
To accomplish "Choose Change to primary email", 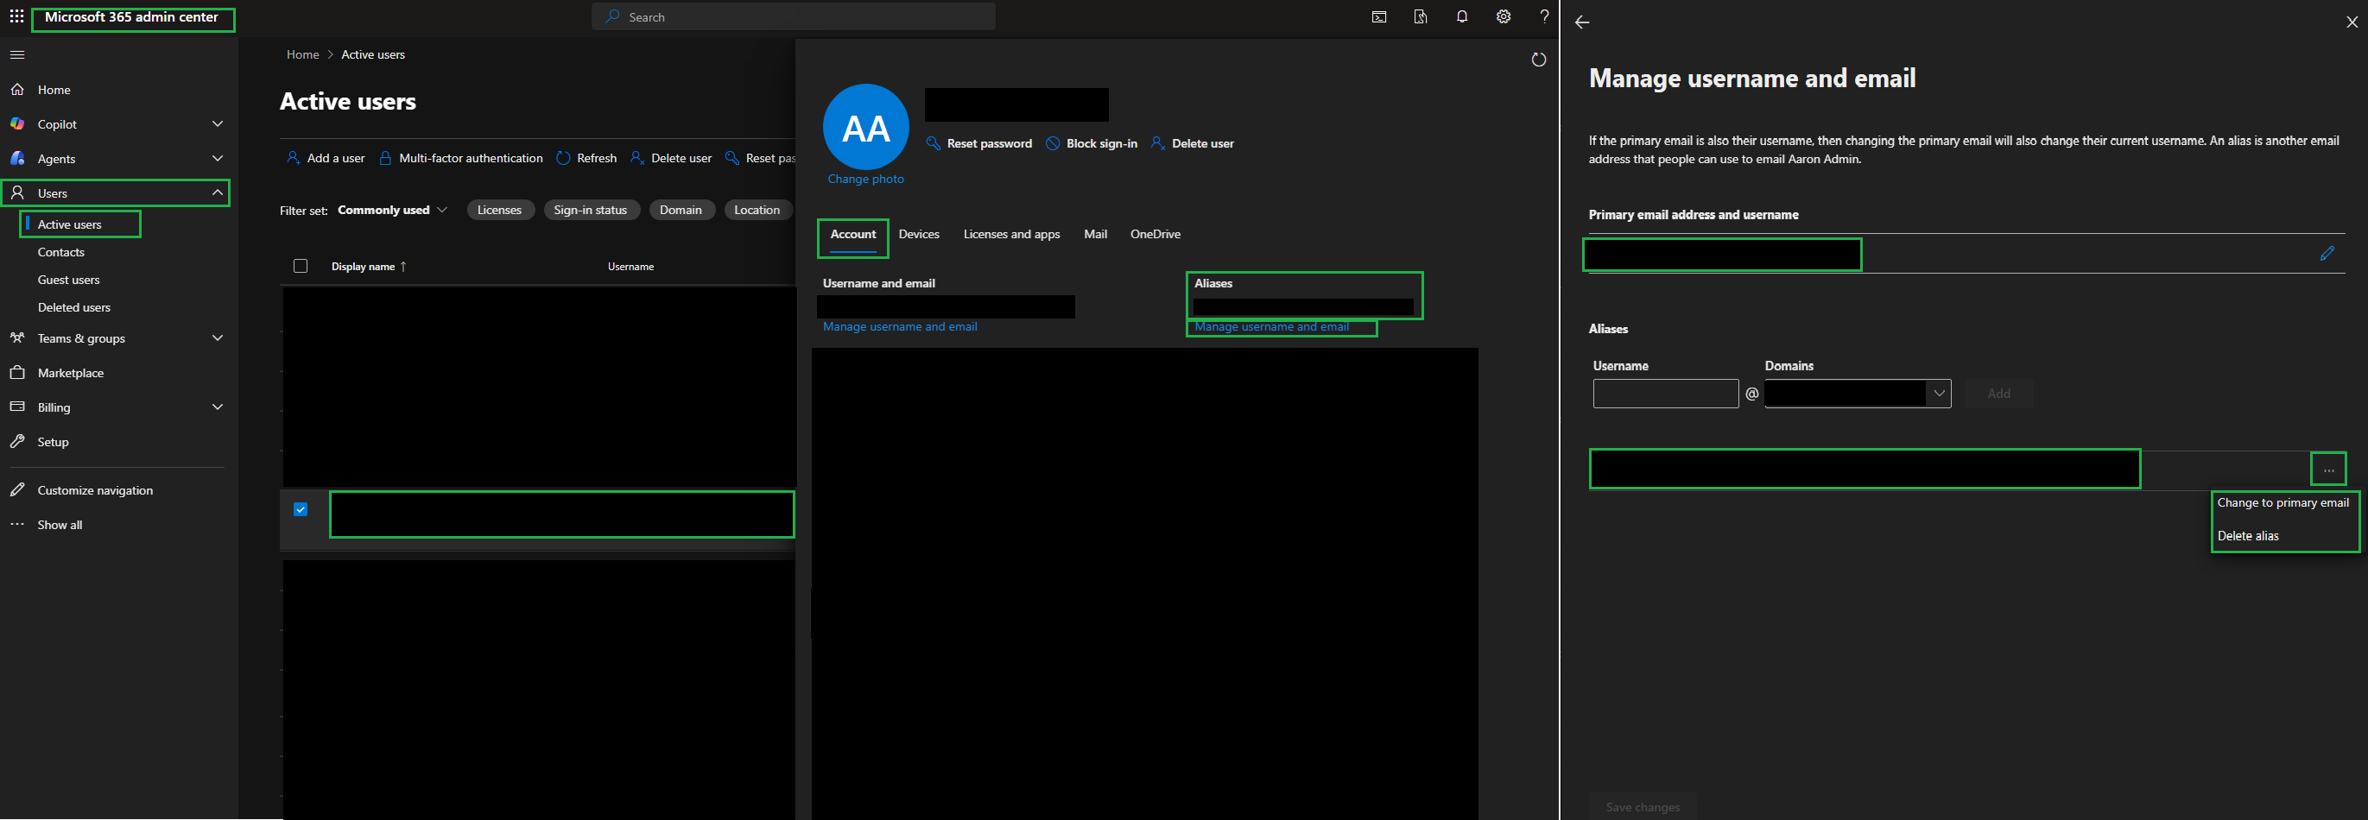I will (x=2283, y=502).
